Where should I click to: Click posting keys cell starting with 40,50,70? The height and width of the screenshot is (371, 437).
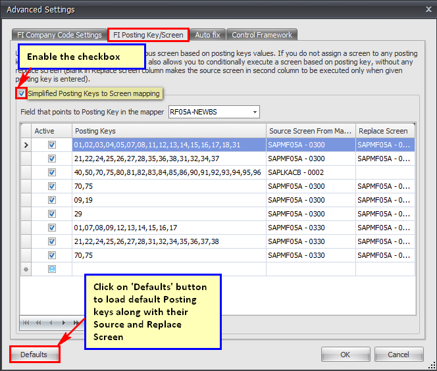tap(169, 172)
